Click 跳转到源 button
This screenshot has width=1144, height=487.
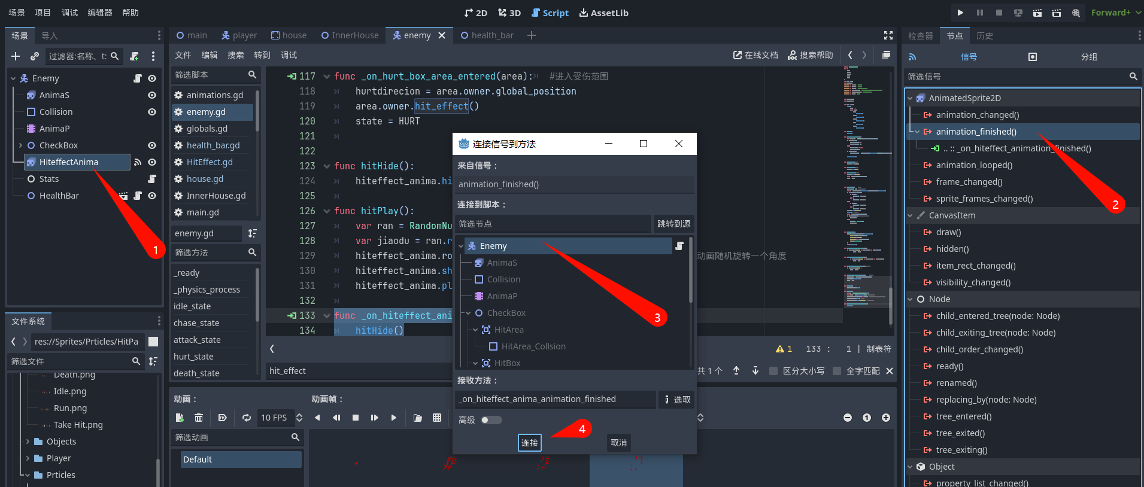click(x=674, y=224)
